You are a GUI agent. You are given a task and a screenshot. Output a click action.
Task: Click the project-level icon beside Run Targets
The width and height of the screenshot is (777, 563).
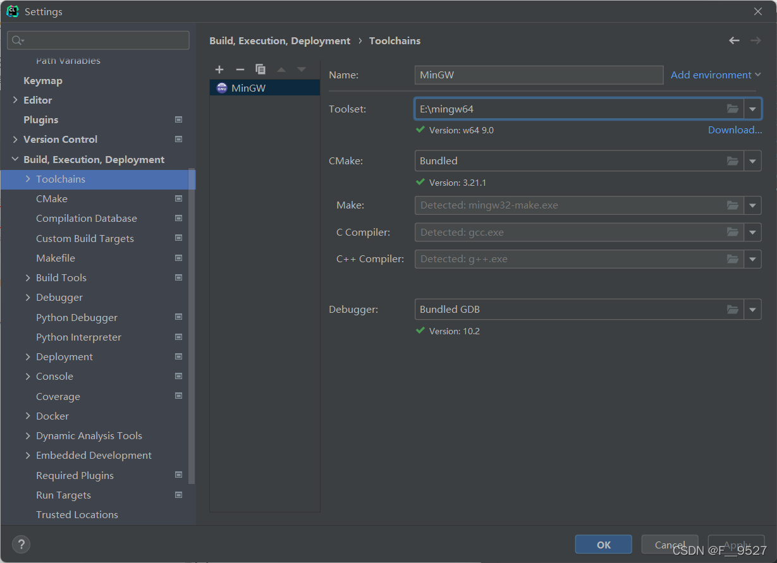click(179, 495)
